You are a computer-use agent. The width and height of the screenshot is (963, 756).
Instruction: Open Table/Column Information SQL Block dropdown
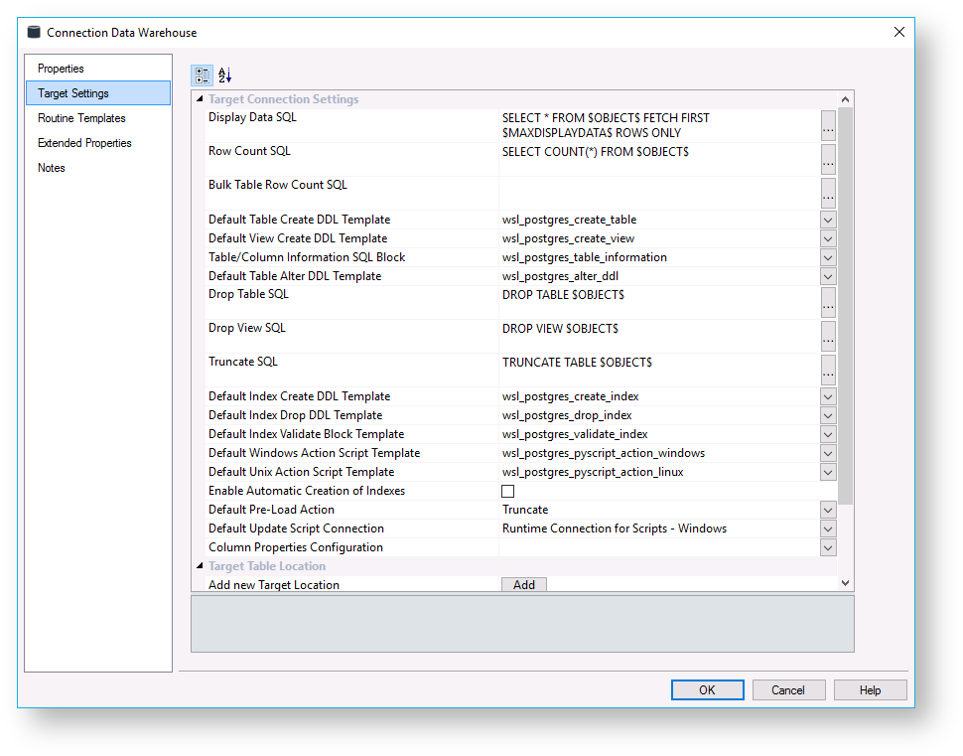[828, 257]
